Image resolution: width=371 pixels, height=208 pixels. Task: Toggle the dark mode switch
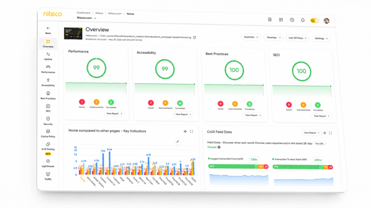315,21
